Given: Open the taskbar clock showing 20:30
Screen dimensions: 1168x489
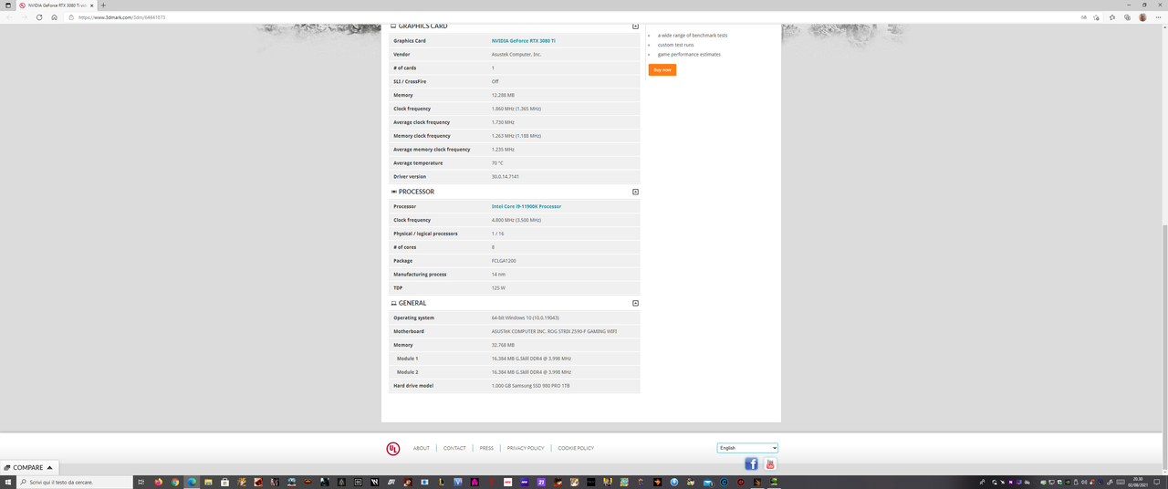Looking at the screenshot, I should (1138, 482).
